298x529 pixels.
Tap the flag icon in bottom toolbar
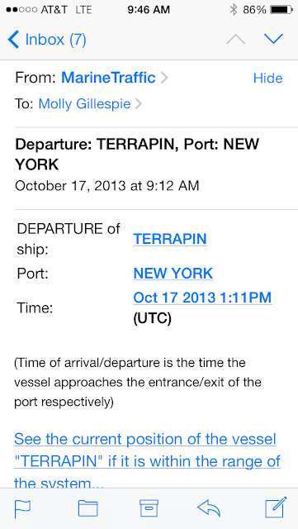pos(22,508)
